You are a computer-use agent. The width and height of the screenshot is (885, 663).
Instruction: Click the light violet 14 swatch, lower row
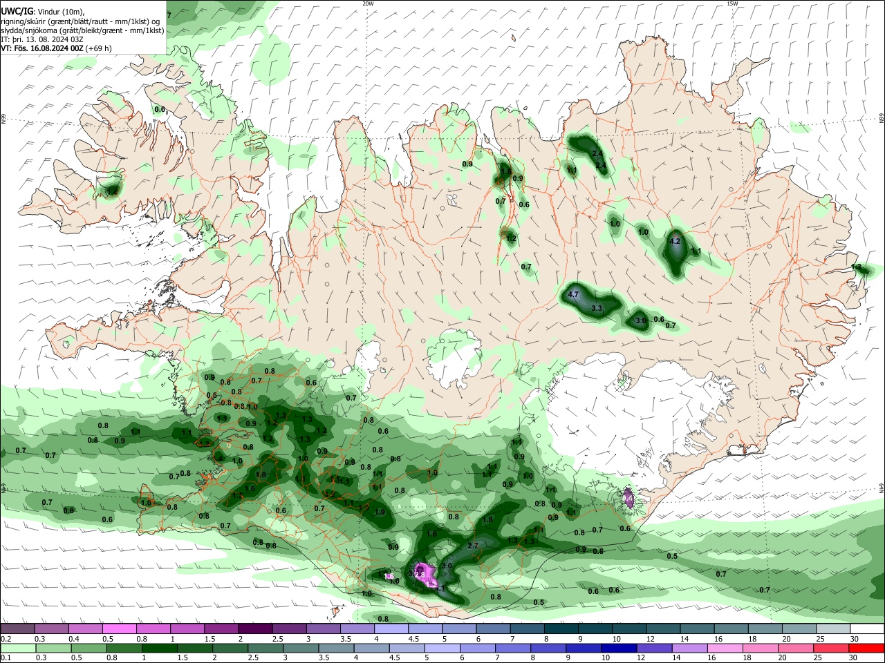tap(689, 648)
